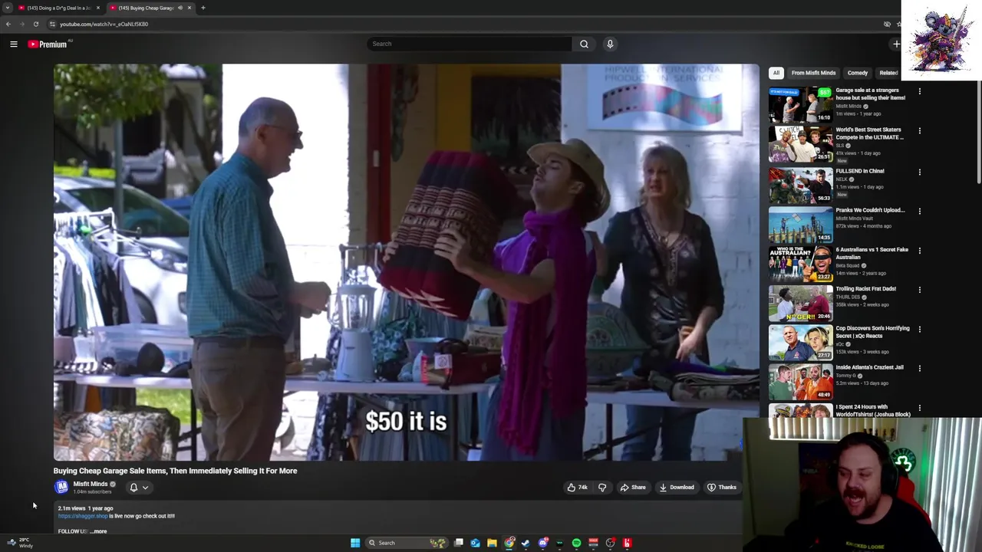Viewport: 982px width, 552px height.
Task: Select the 'Comedy' filter chip
Action: point(858,73)
